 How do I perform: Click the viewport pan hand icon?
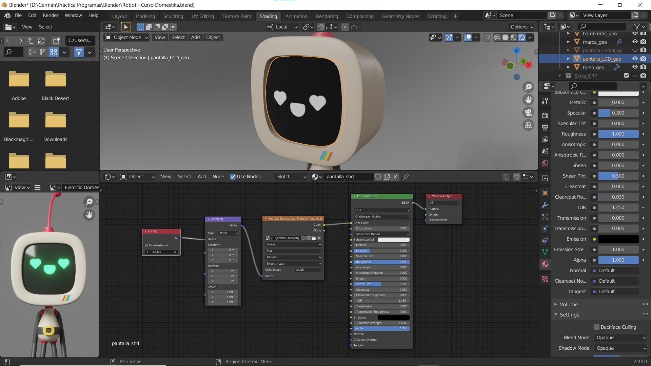coord(528,100)
